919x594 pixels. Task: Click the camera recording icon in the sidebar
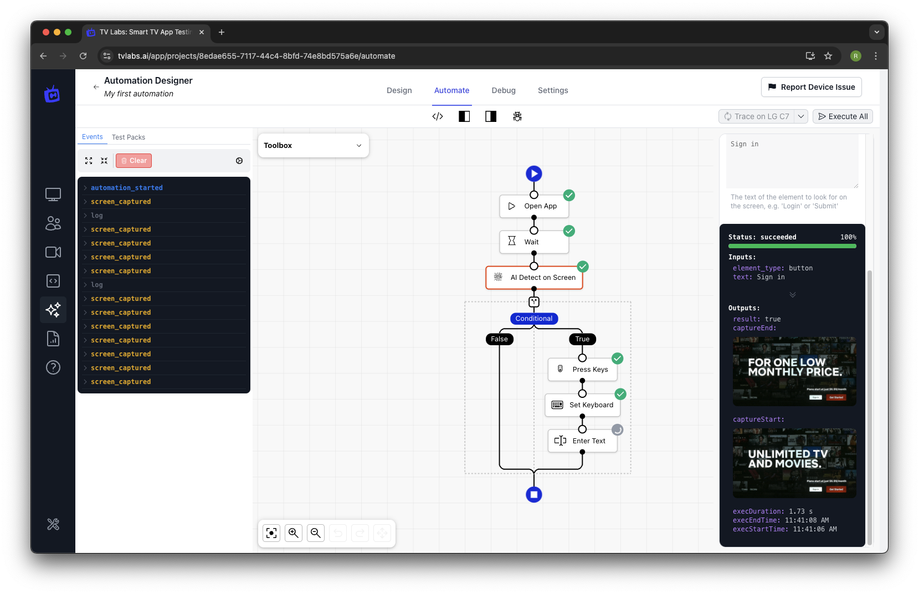pyautogui.click(x=53, y=252)
